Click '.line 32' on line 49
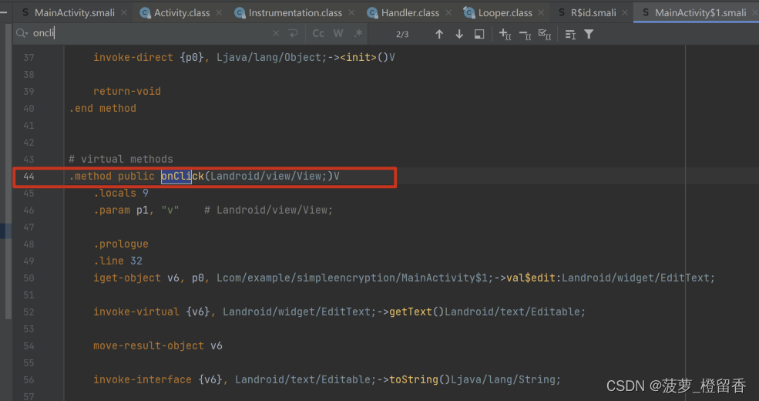Image resolution: width=759 pixels, height=401 pixels. 118,261
